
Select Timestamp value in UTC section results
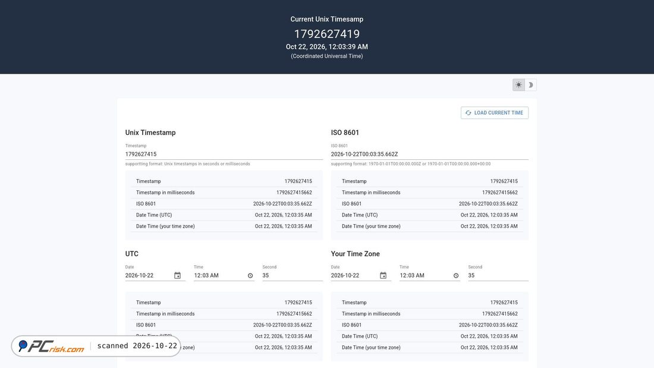(x=298, y=303)
